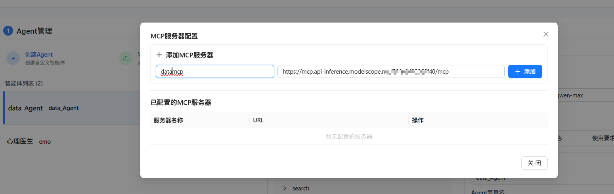
Task: Select 心理医生 emo in the agent list
Action: pyautogui.click(x=72, y=141)
